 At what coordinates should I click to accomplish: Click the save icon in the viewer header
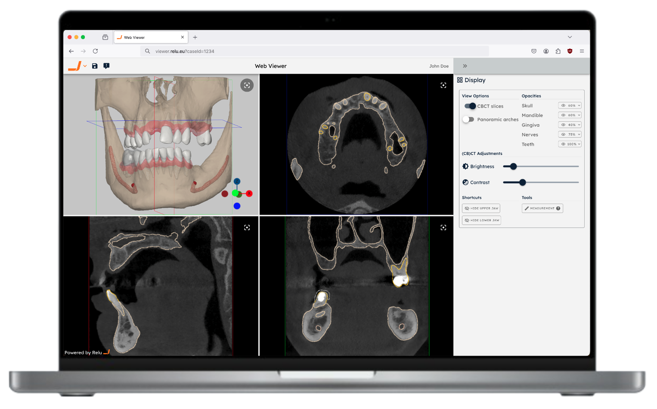tap(95, 66)
